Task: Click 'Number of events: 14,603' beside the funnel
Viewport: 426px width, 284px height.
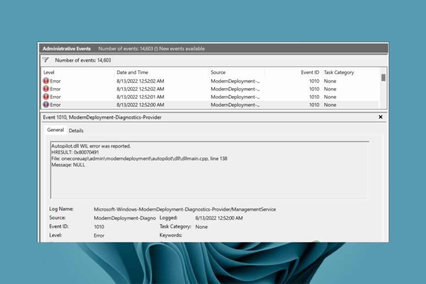Action: tap(83, 60)
